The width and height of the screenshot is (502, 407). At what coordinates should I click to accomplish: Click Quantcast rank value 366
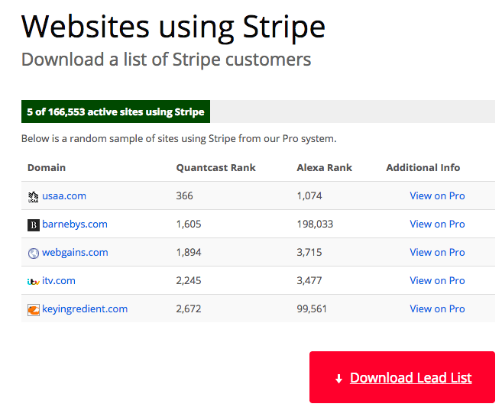tap(184, 195)
